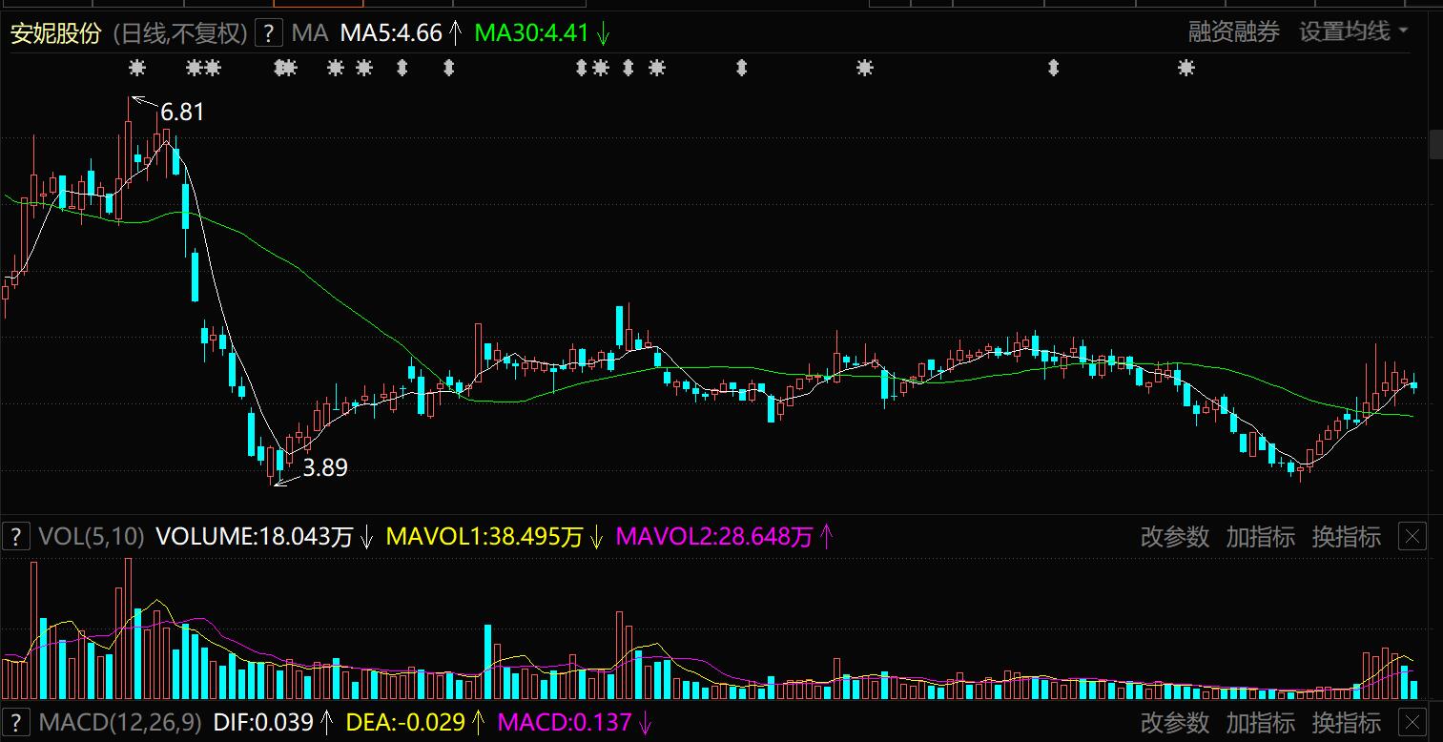Screen dimensions: 1443x742
Task: Click 改参数 in the MACD panel
Action: click(1175, 722)
